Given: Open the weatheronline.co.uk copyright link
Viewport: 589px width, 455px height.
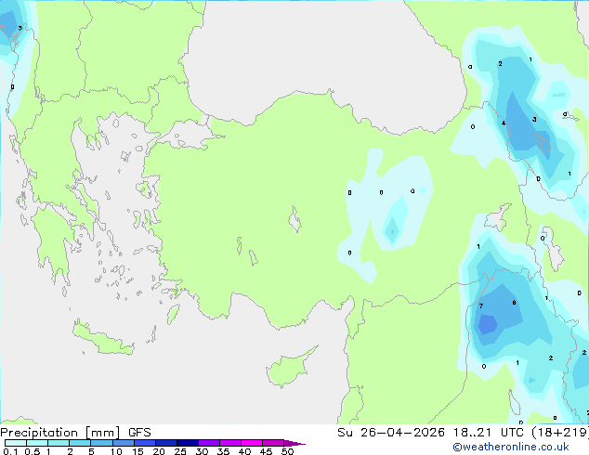Looking at the screenshot, I should pyautogui.click(x=511, y=447).
